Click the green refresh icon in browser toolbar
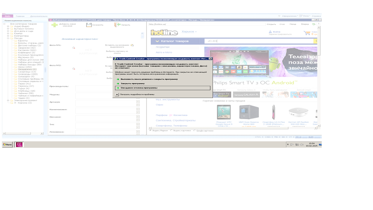Viewport: 373px width, 210px height. tap(314, 24)
